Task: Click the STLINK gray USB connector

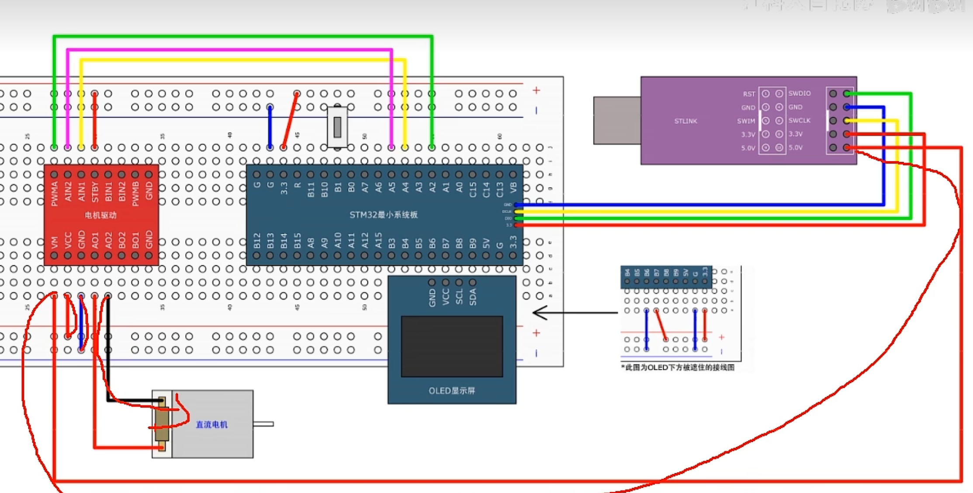Action: coord(617,121)
